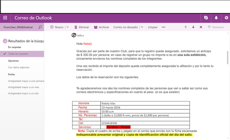Click the Nuevo plus icon
Viewport: 230px width, 140px height.
[x=52, y=27]
